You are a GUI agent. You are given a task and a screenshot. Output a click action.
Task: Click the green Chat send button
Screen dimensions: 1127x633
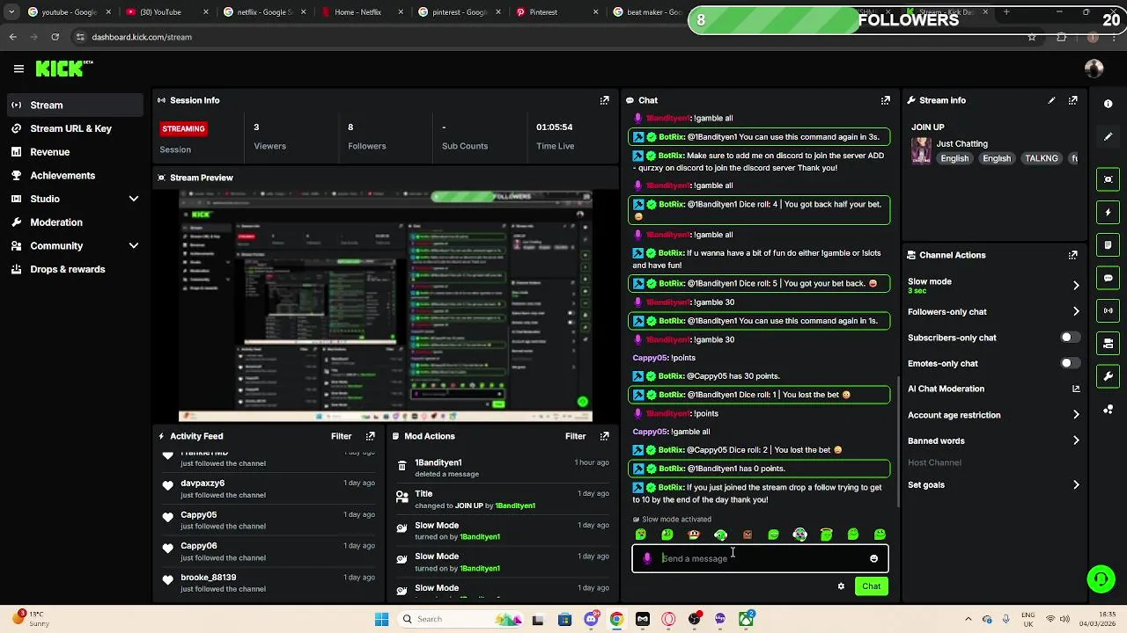[871, 586]
